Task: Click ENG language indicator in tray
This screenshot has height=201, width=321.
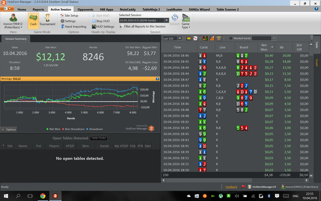Action: point(295,196)
